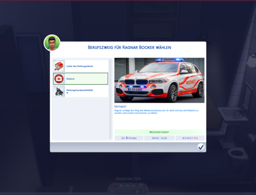
Task: Click the normal speed play button
Action: tap(121, 186)
